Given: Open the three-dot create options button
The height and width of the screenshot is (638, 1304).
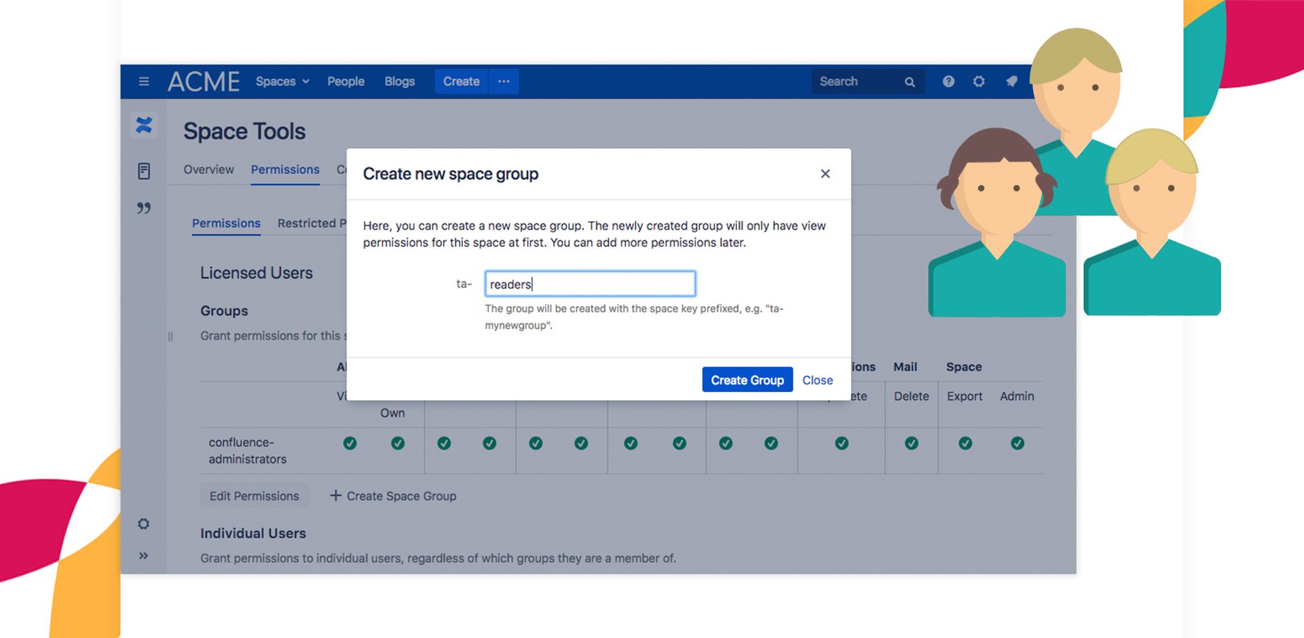Looking at the screenshot, I should tap(504, 82).
